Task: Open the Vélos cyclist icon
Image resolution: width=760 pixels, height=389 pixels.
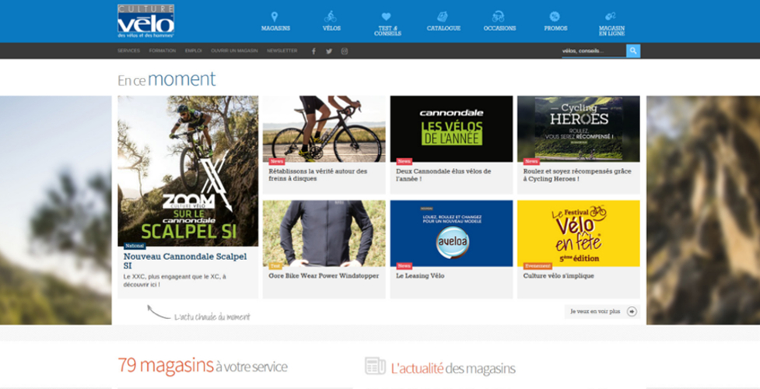Action: pos(331,16)
